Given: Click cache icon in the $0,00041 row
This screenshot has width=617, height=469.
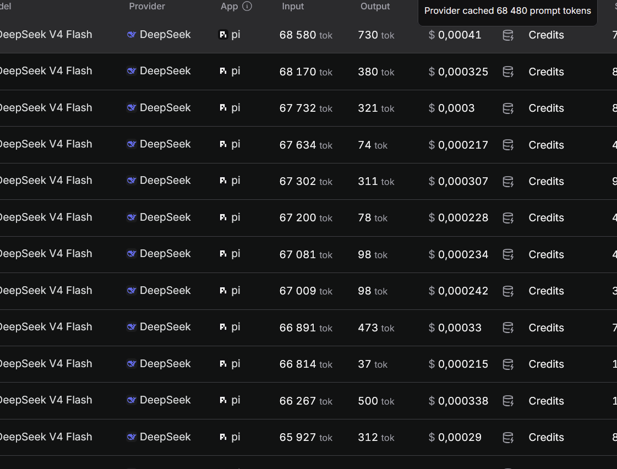Looking at the screenshot, I should pyautogui.click(x=508, y=35).
